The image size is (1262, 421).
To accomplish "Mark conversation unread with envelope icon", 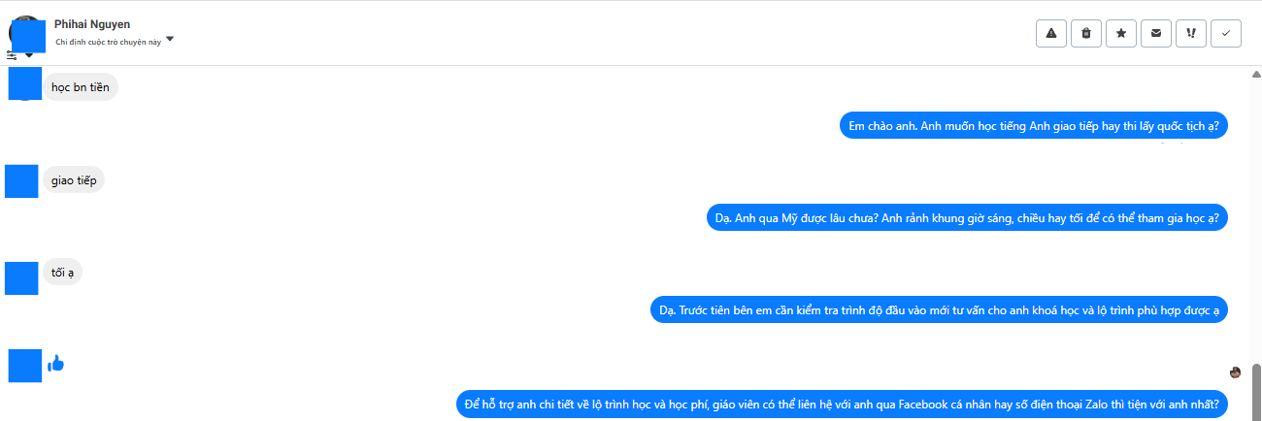I will [x=1155, y=33].
